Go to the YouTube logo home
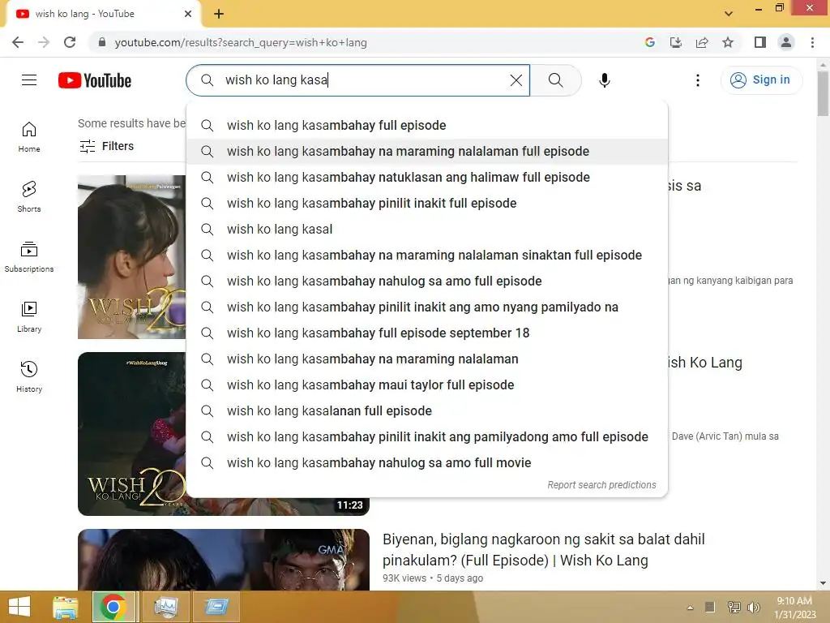The height and width of the screenshot is (623, 830). point(95,80)
